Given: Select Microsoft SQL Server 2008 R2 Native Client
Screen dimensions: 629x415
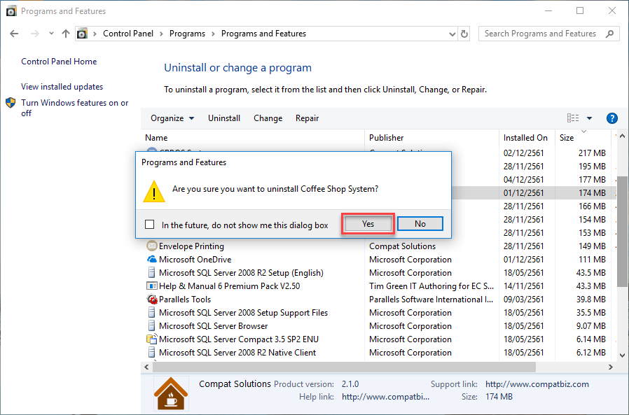Looking at the screenshot, I should point(379,353).
